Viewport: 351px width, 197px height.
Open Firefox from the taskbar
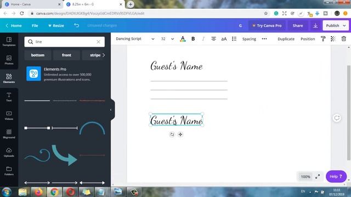click(38, 192)
